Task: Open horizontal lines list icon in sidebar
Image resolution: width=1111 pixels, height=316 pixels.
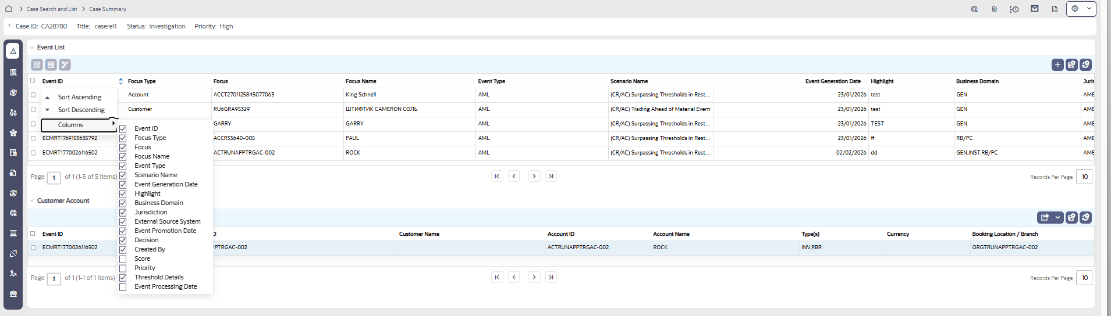Action: pyautogui.click(x=13, y=233)
